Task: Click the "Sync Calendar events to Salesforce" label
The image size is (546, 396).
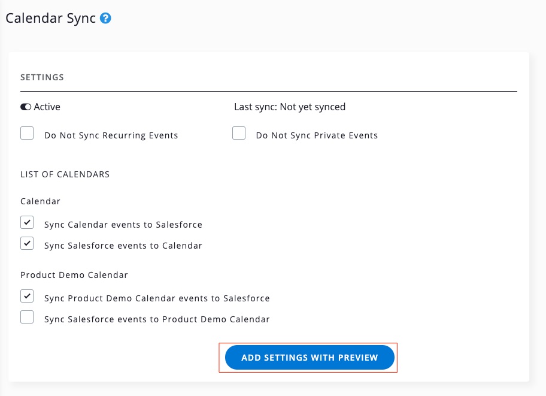Action: tap(123, 225)
